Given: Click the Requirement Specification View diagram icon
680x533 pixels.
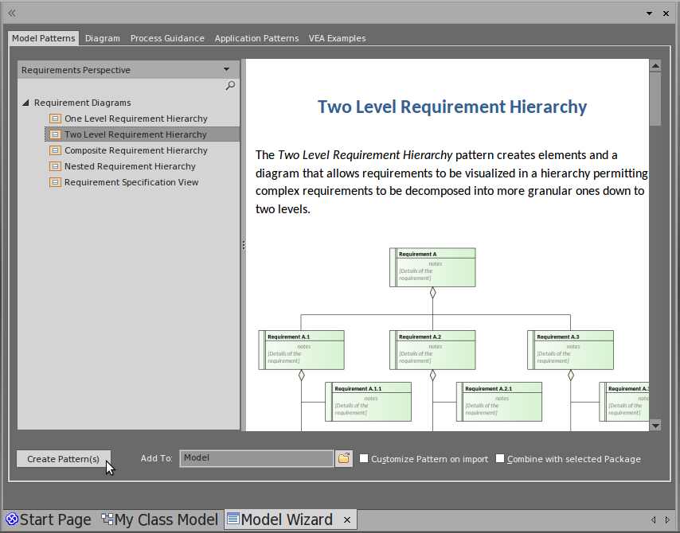Looking at the screenshot, I should tap(55, 182).
